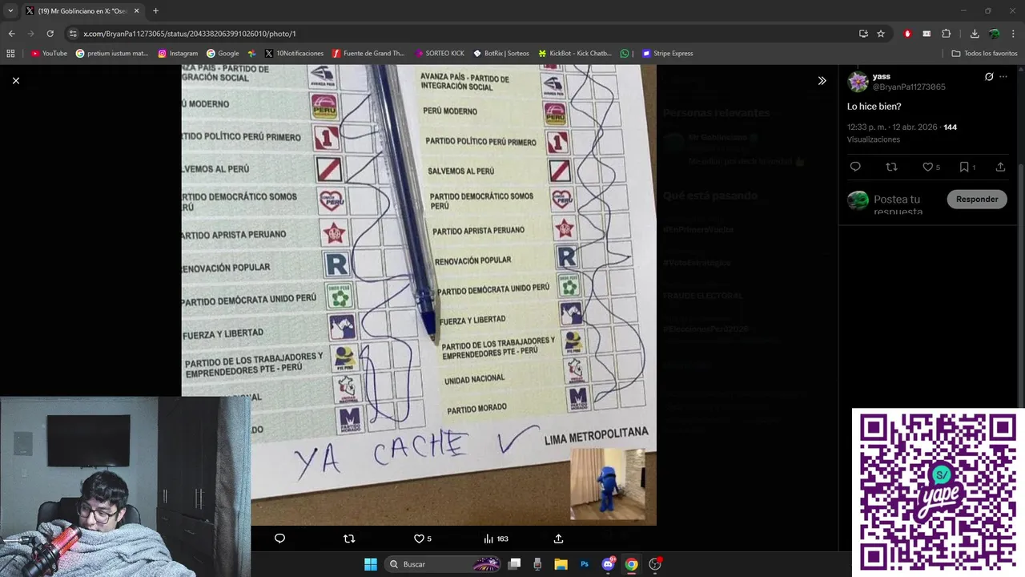Screen dimensions: 1025x577
Task: Open the tab search dropdown arrow
Action: coord(10,10)
